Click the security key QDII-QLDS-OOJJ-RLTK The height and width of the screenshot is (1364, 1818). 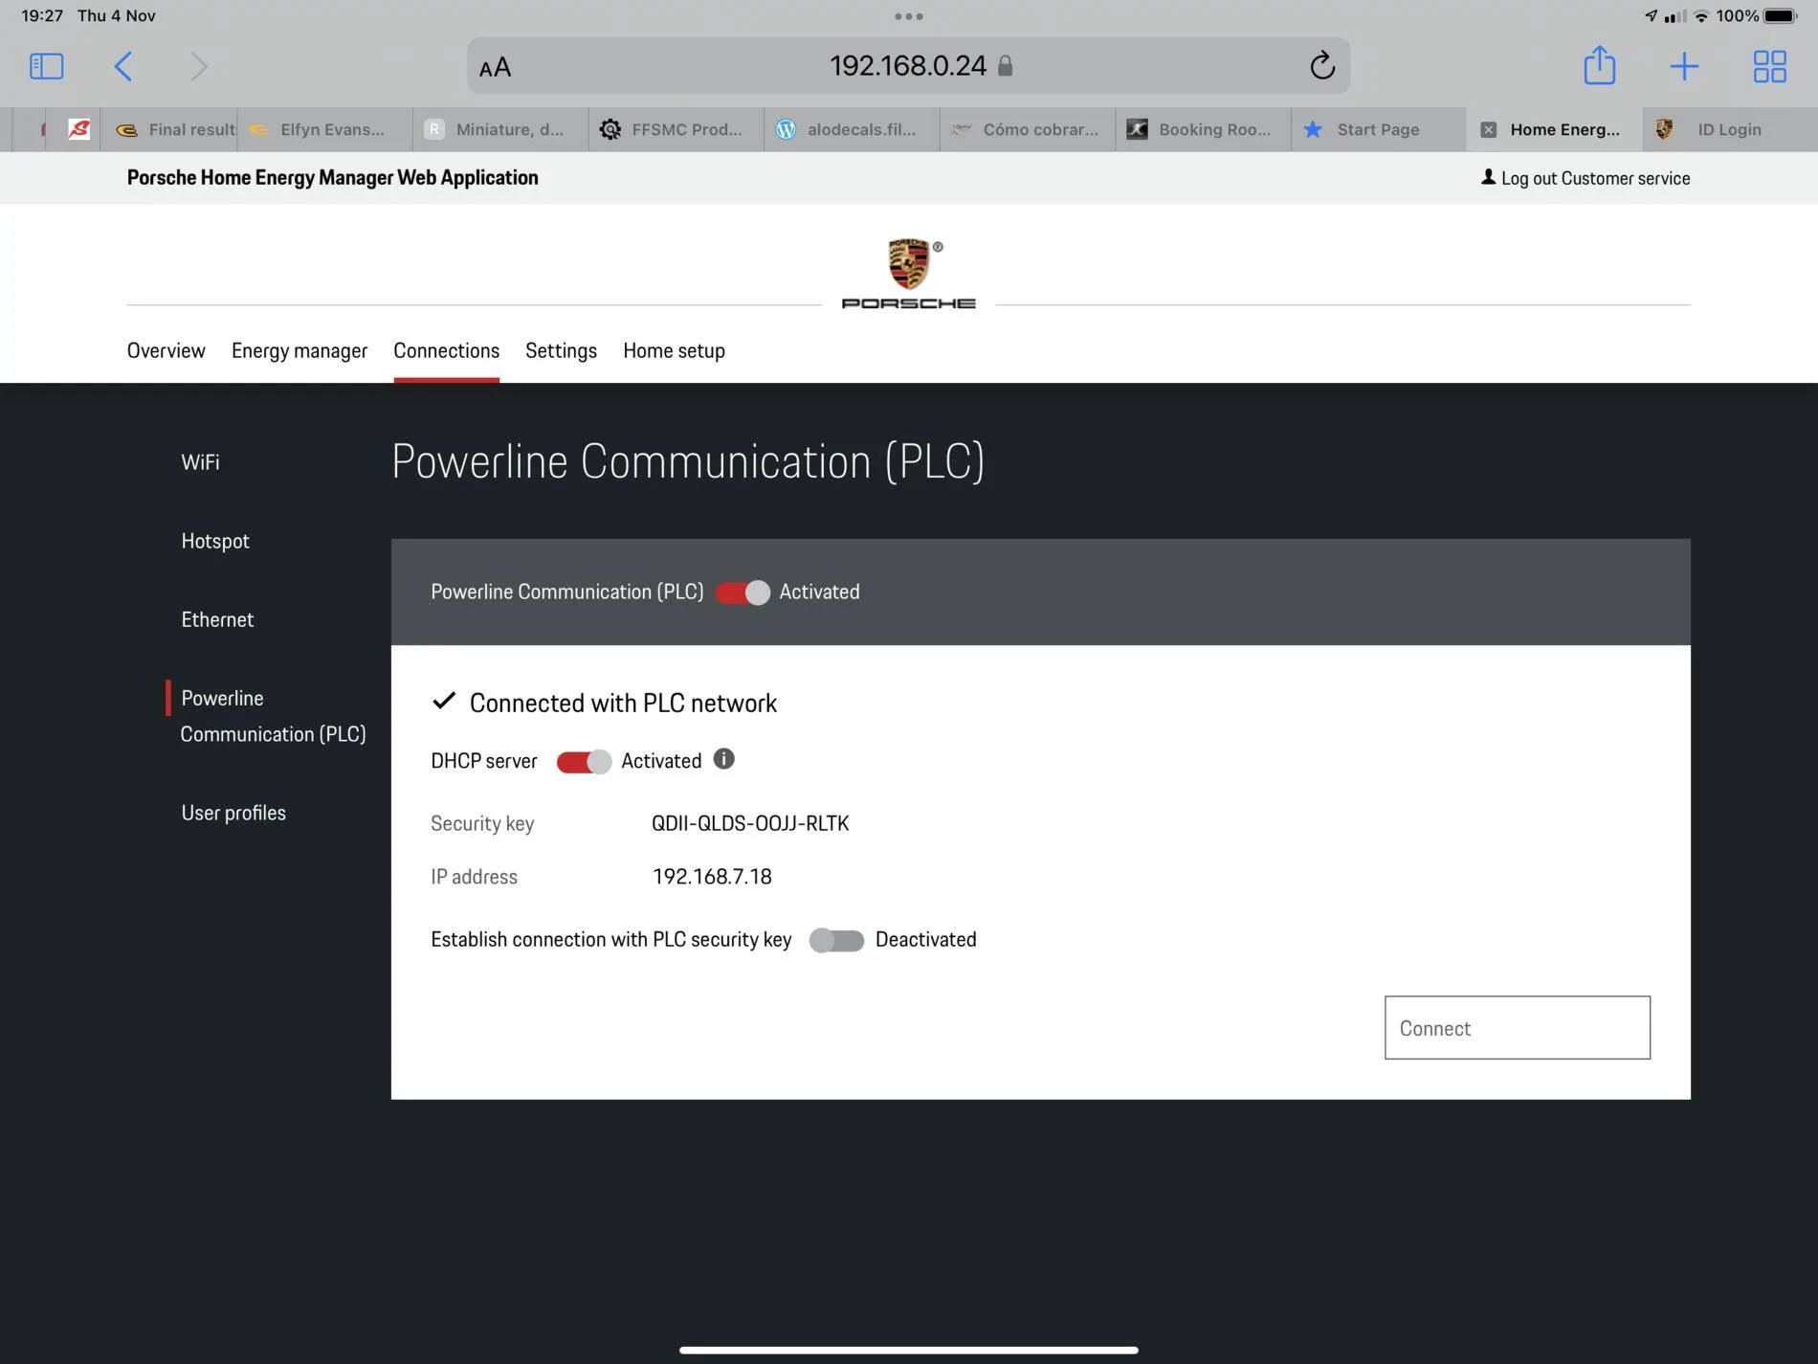tap(750, 823)
